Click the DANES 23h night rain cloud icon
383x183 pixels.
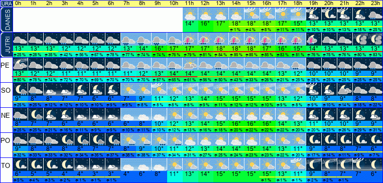pyautogui.click(x=375, y=15)
